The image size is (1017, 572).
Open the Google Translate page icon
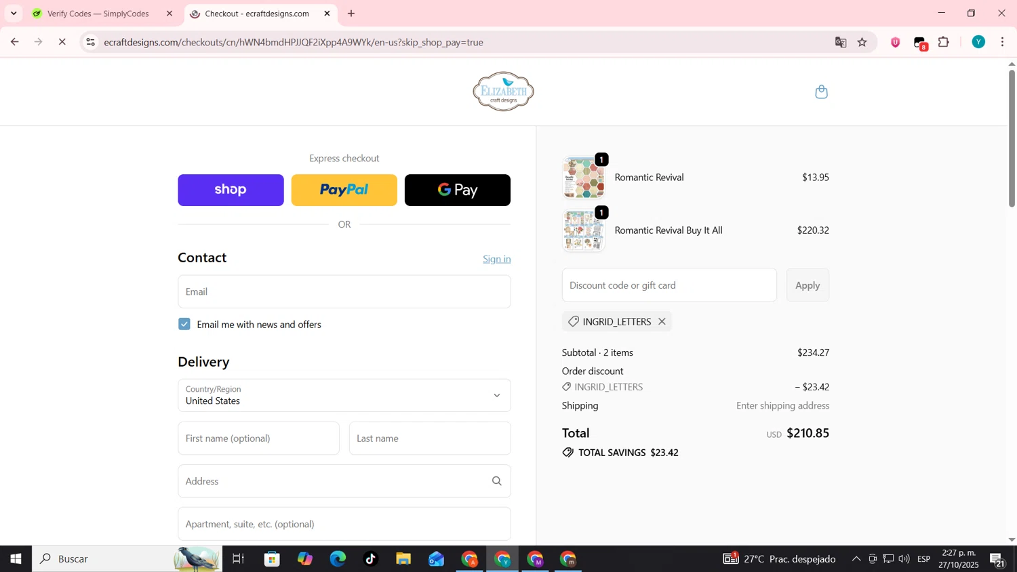pos(841,42)
